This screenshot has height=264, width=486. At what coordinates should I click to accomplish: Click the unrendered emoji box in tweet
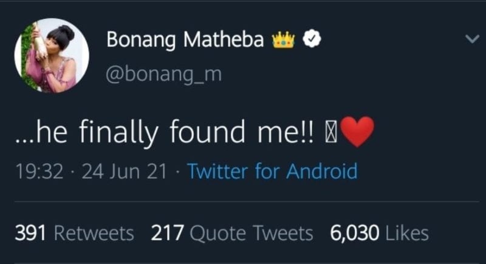click(x=332, y=132)
